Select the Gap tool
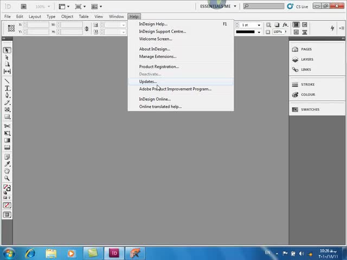Viewport: 347px width, 260px height. 7,71
